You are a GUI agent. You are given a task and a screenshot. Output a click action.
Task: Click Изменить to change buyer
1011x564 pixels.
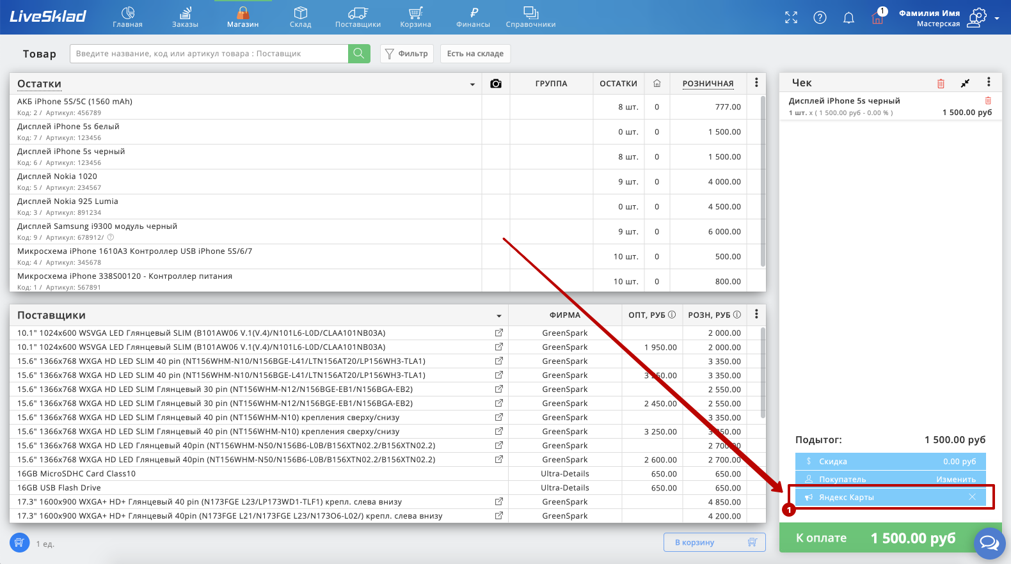click(956, 479)
